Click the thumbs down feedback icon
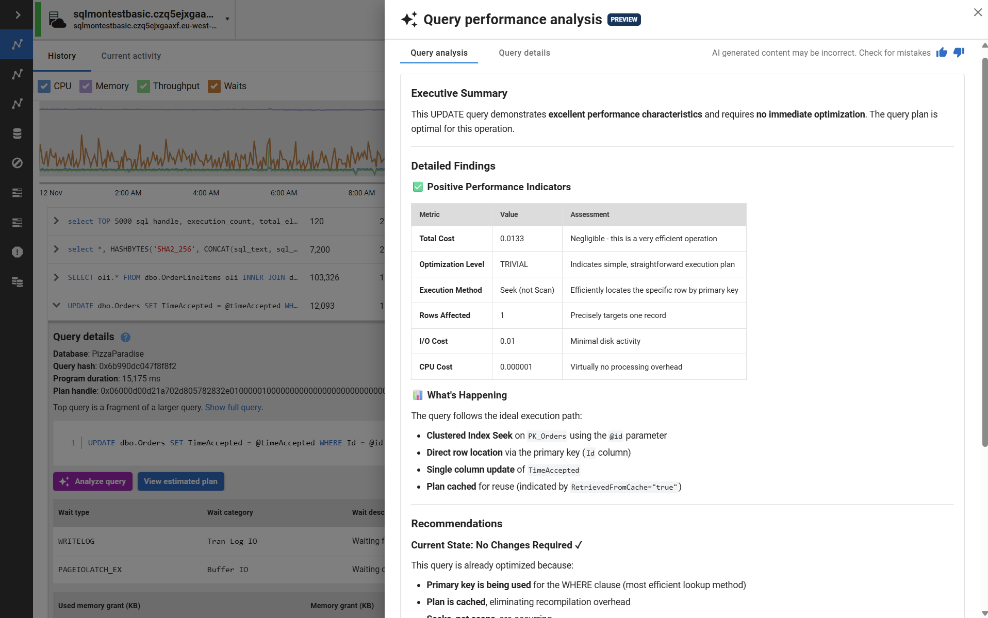The height and width of the screenshot is (618, 988). coord(959,53)
